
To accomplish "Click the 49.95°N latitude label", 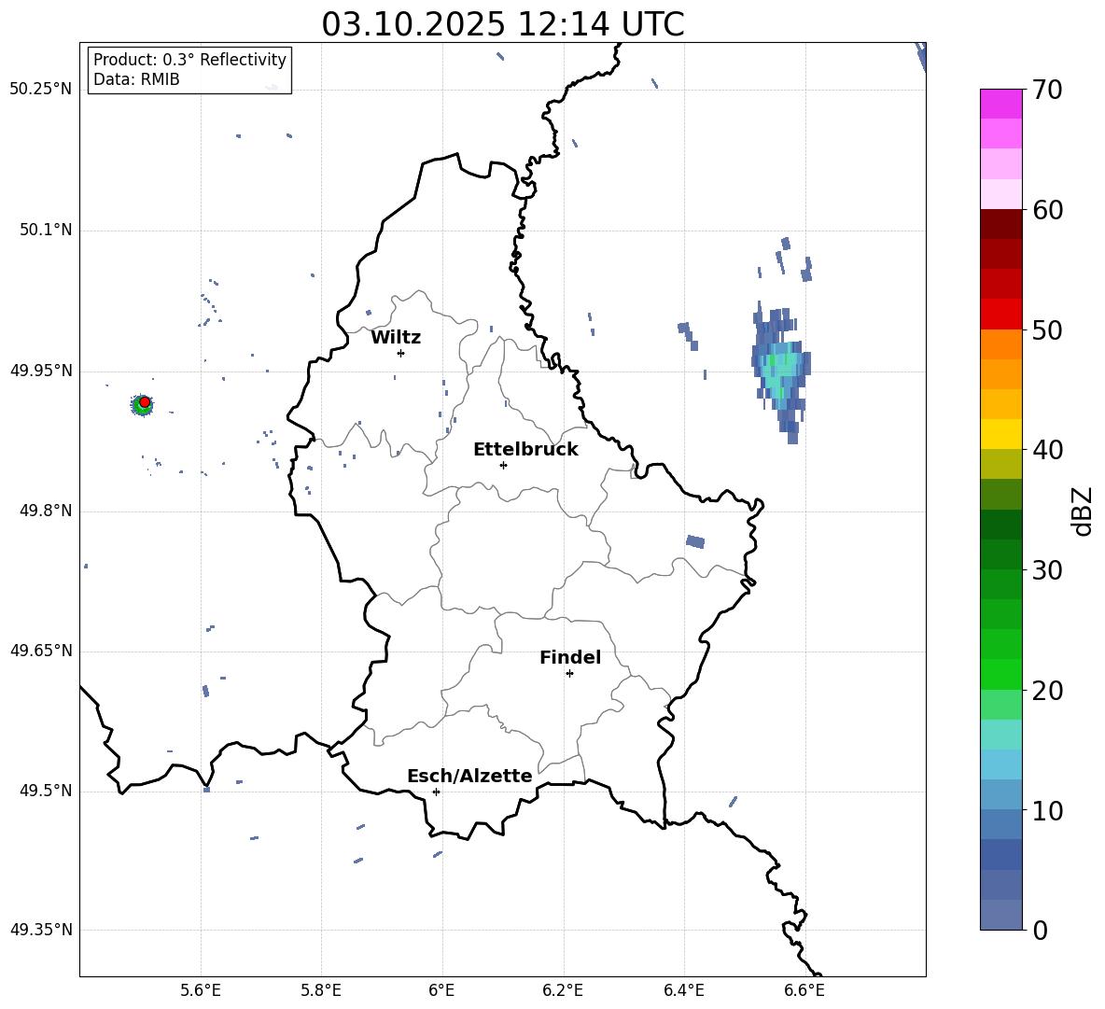I will click(x=40, y=370).
